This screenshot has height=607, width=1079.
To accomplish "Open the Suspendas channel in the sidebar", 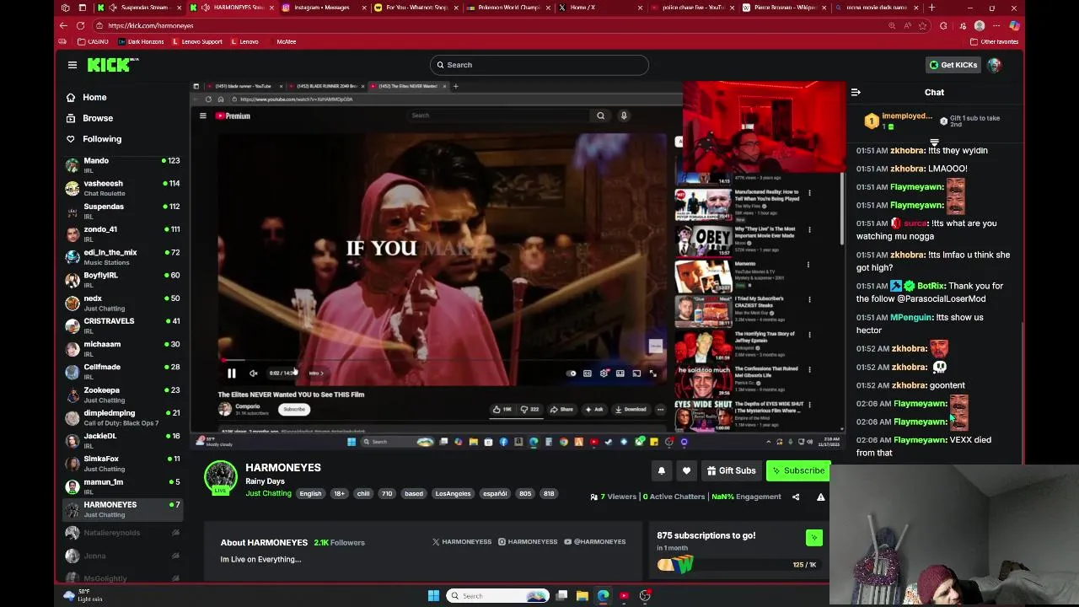I will (x=122, y=211).
